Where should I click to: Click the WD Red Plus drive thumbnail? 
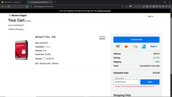coord(21,50)
